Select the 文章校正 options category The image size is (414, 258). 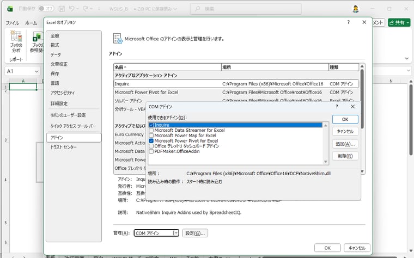point(74,64)
